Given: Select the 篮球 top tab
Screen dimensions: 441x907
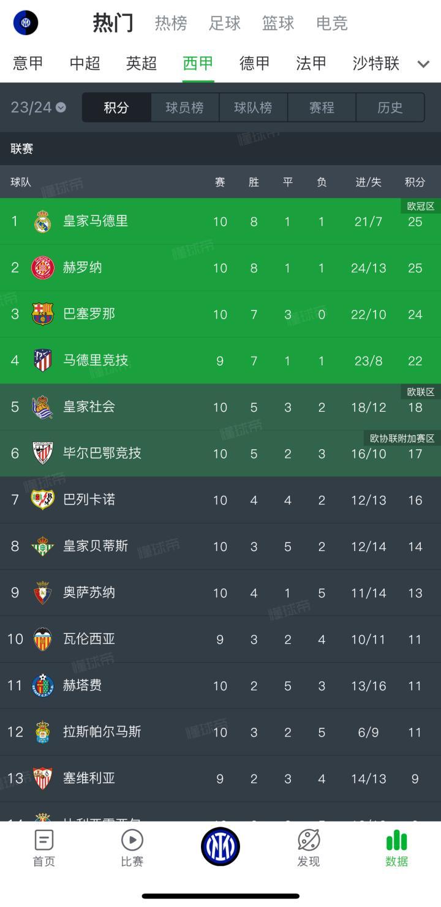Looking at the screenshot, I should coord(278,23).
